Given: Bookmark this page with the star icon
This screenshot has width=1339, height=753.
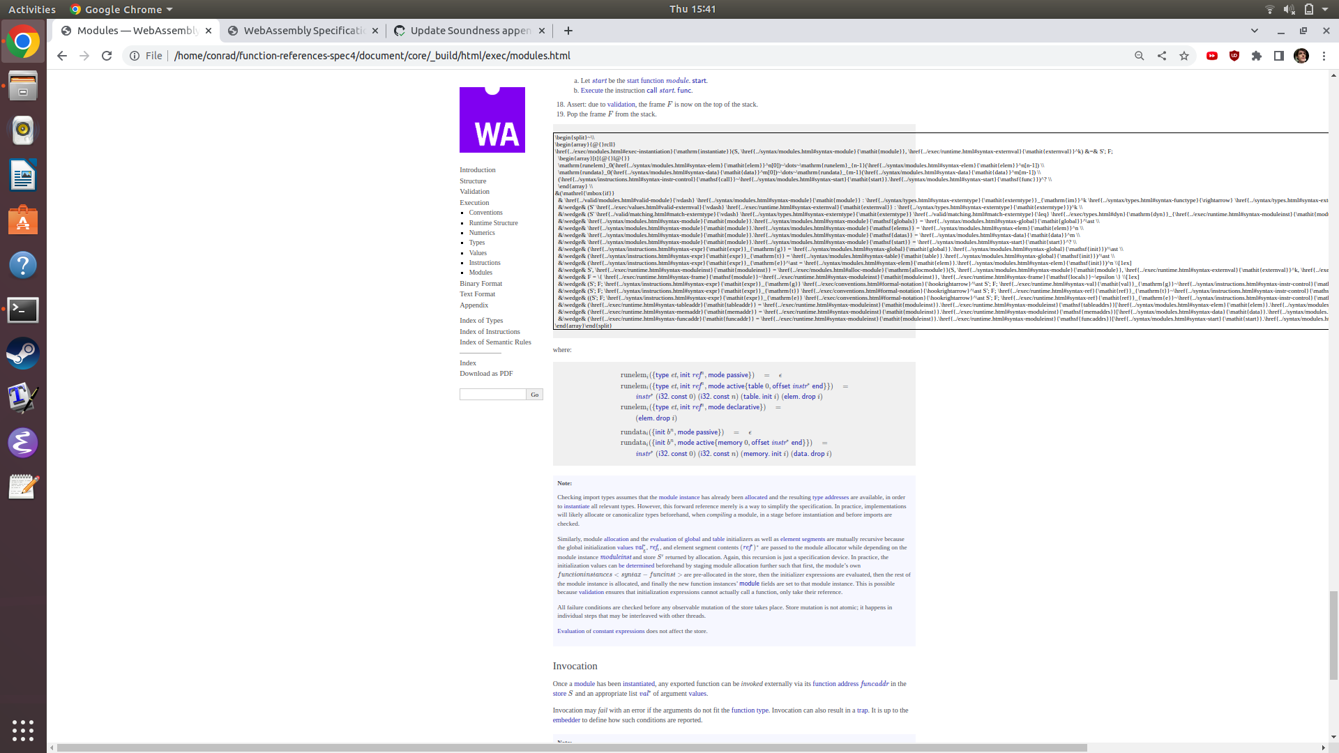Looking at the screenshot, I should pyautogui.click(x=1183, y=56).
